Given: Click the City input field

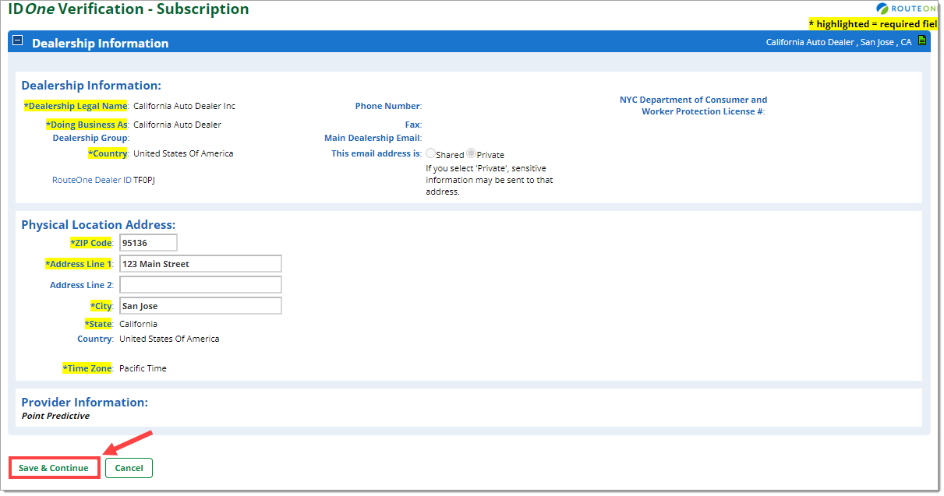Looking at the screenshot, I should click(200, 306).
